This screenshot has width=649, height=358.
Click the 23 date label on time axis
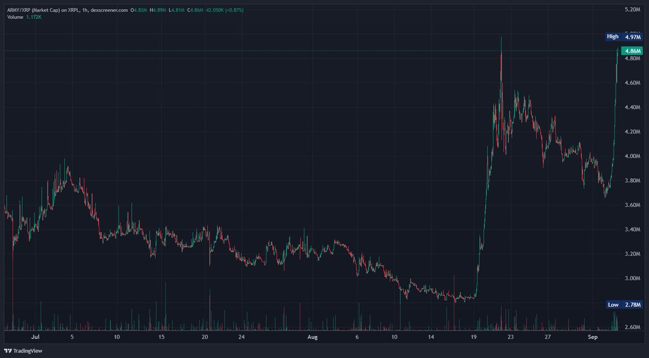(510, 336)
